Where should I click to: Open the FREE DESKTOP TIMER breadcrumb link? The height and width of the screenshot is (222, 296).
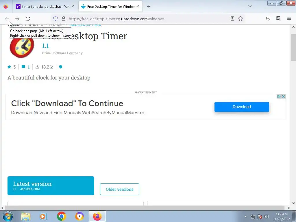click(x=85, y=25)
